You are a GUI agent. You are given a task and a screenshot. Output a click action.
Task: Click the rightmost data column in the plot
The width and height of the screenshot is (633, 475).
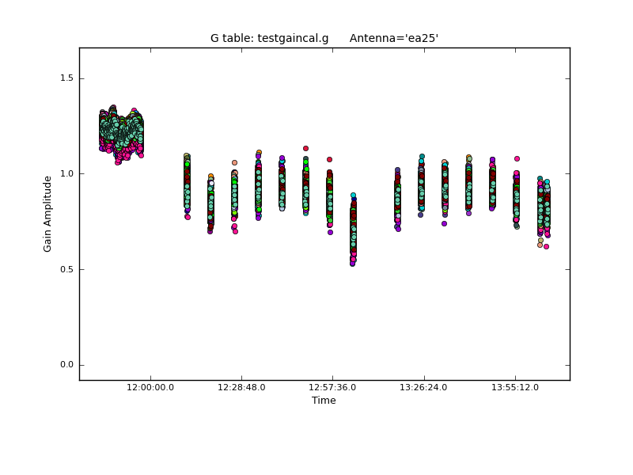tap(546, 210)
